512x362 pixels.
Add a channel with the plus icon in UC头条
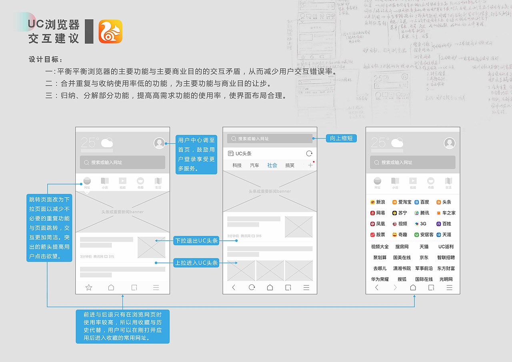click(310, 165)
